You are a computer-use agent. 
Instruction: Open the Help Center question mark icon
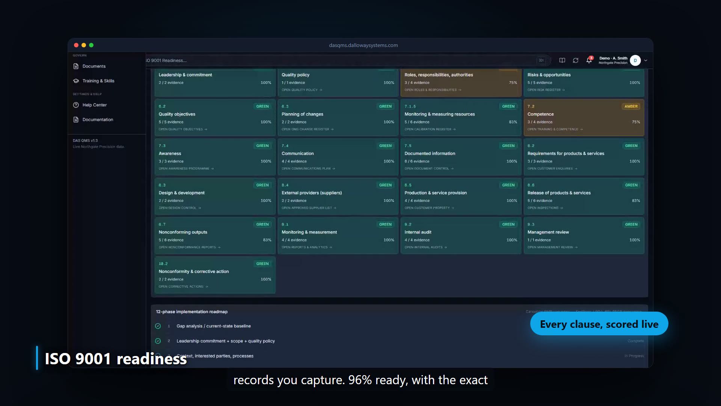(x=76, y=105)
